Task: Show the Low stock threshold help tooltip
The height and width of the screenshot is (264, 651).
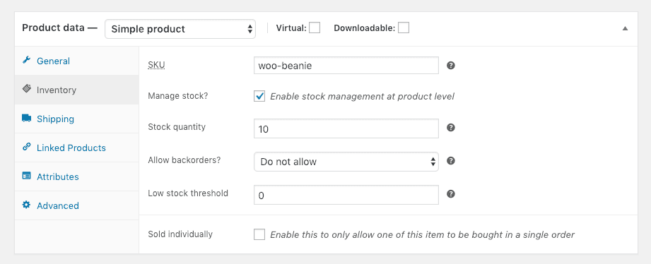Action: [x=451, y=194]
